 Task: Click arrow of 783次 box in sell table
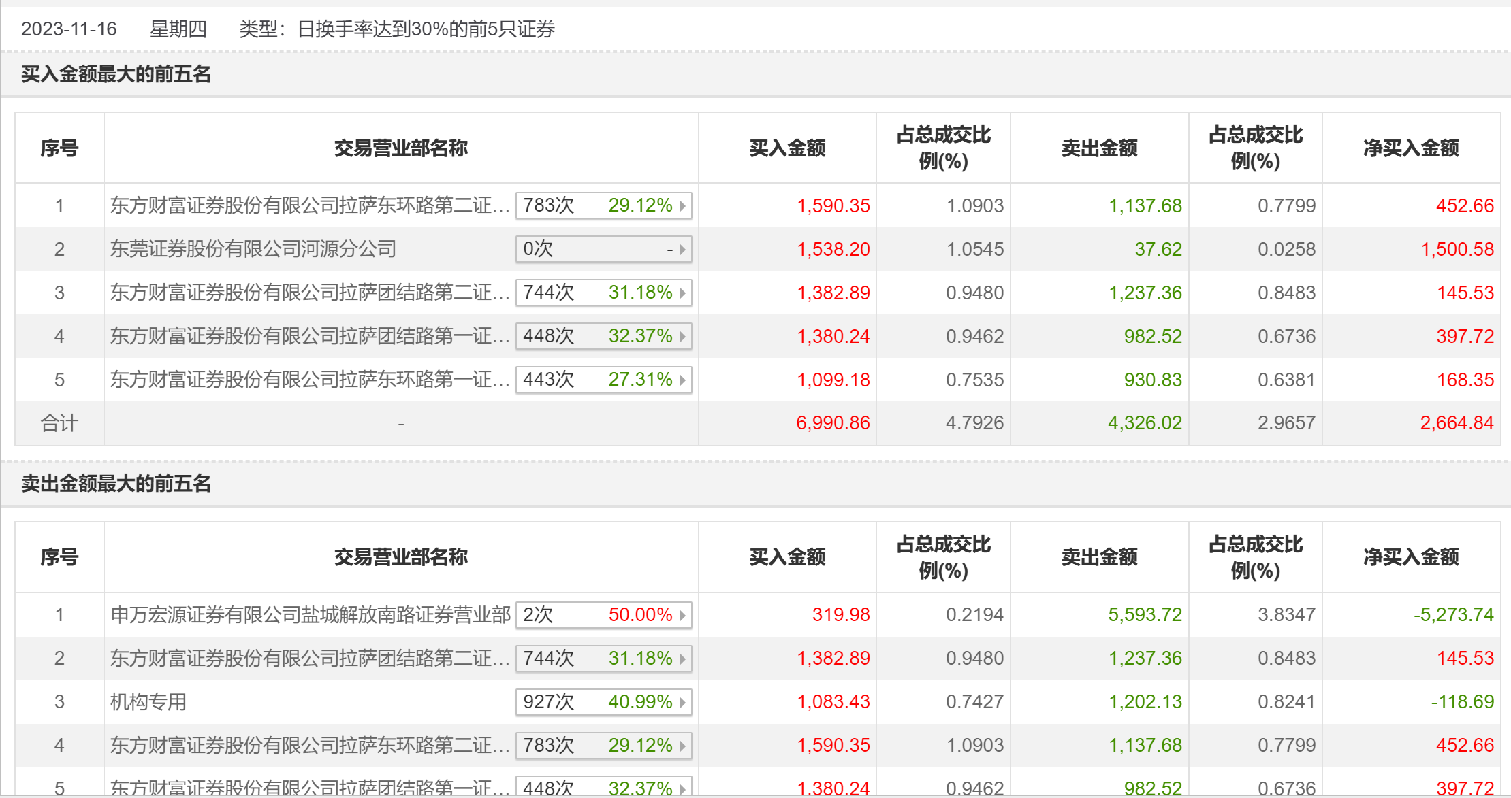[682, 746]
